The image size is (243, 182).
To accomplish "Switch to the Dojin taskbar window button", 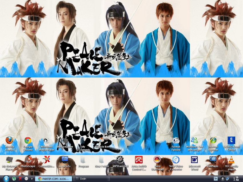I will coord(91,179).
